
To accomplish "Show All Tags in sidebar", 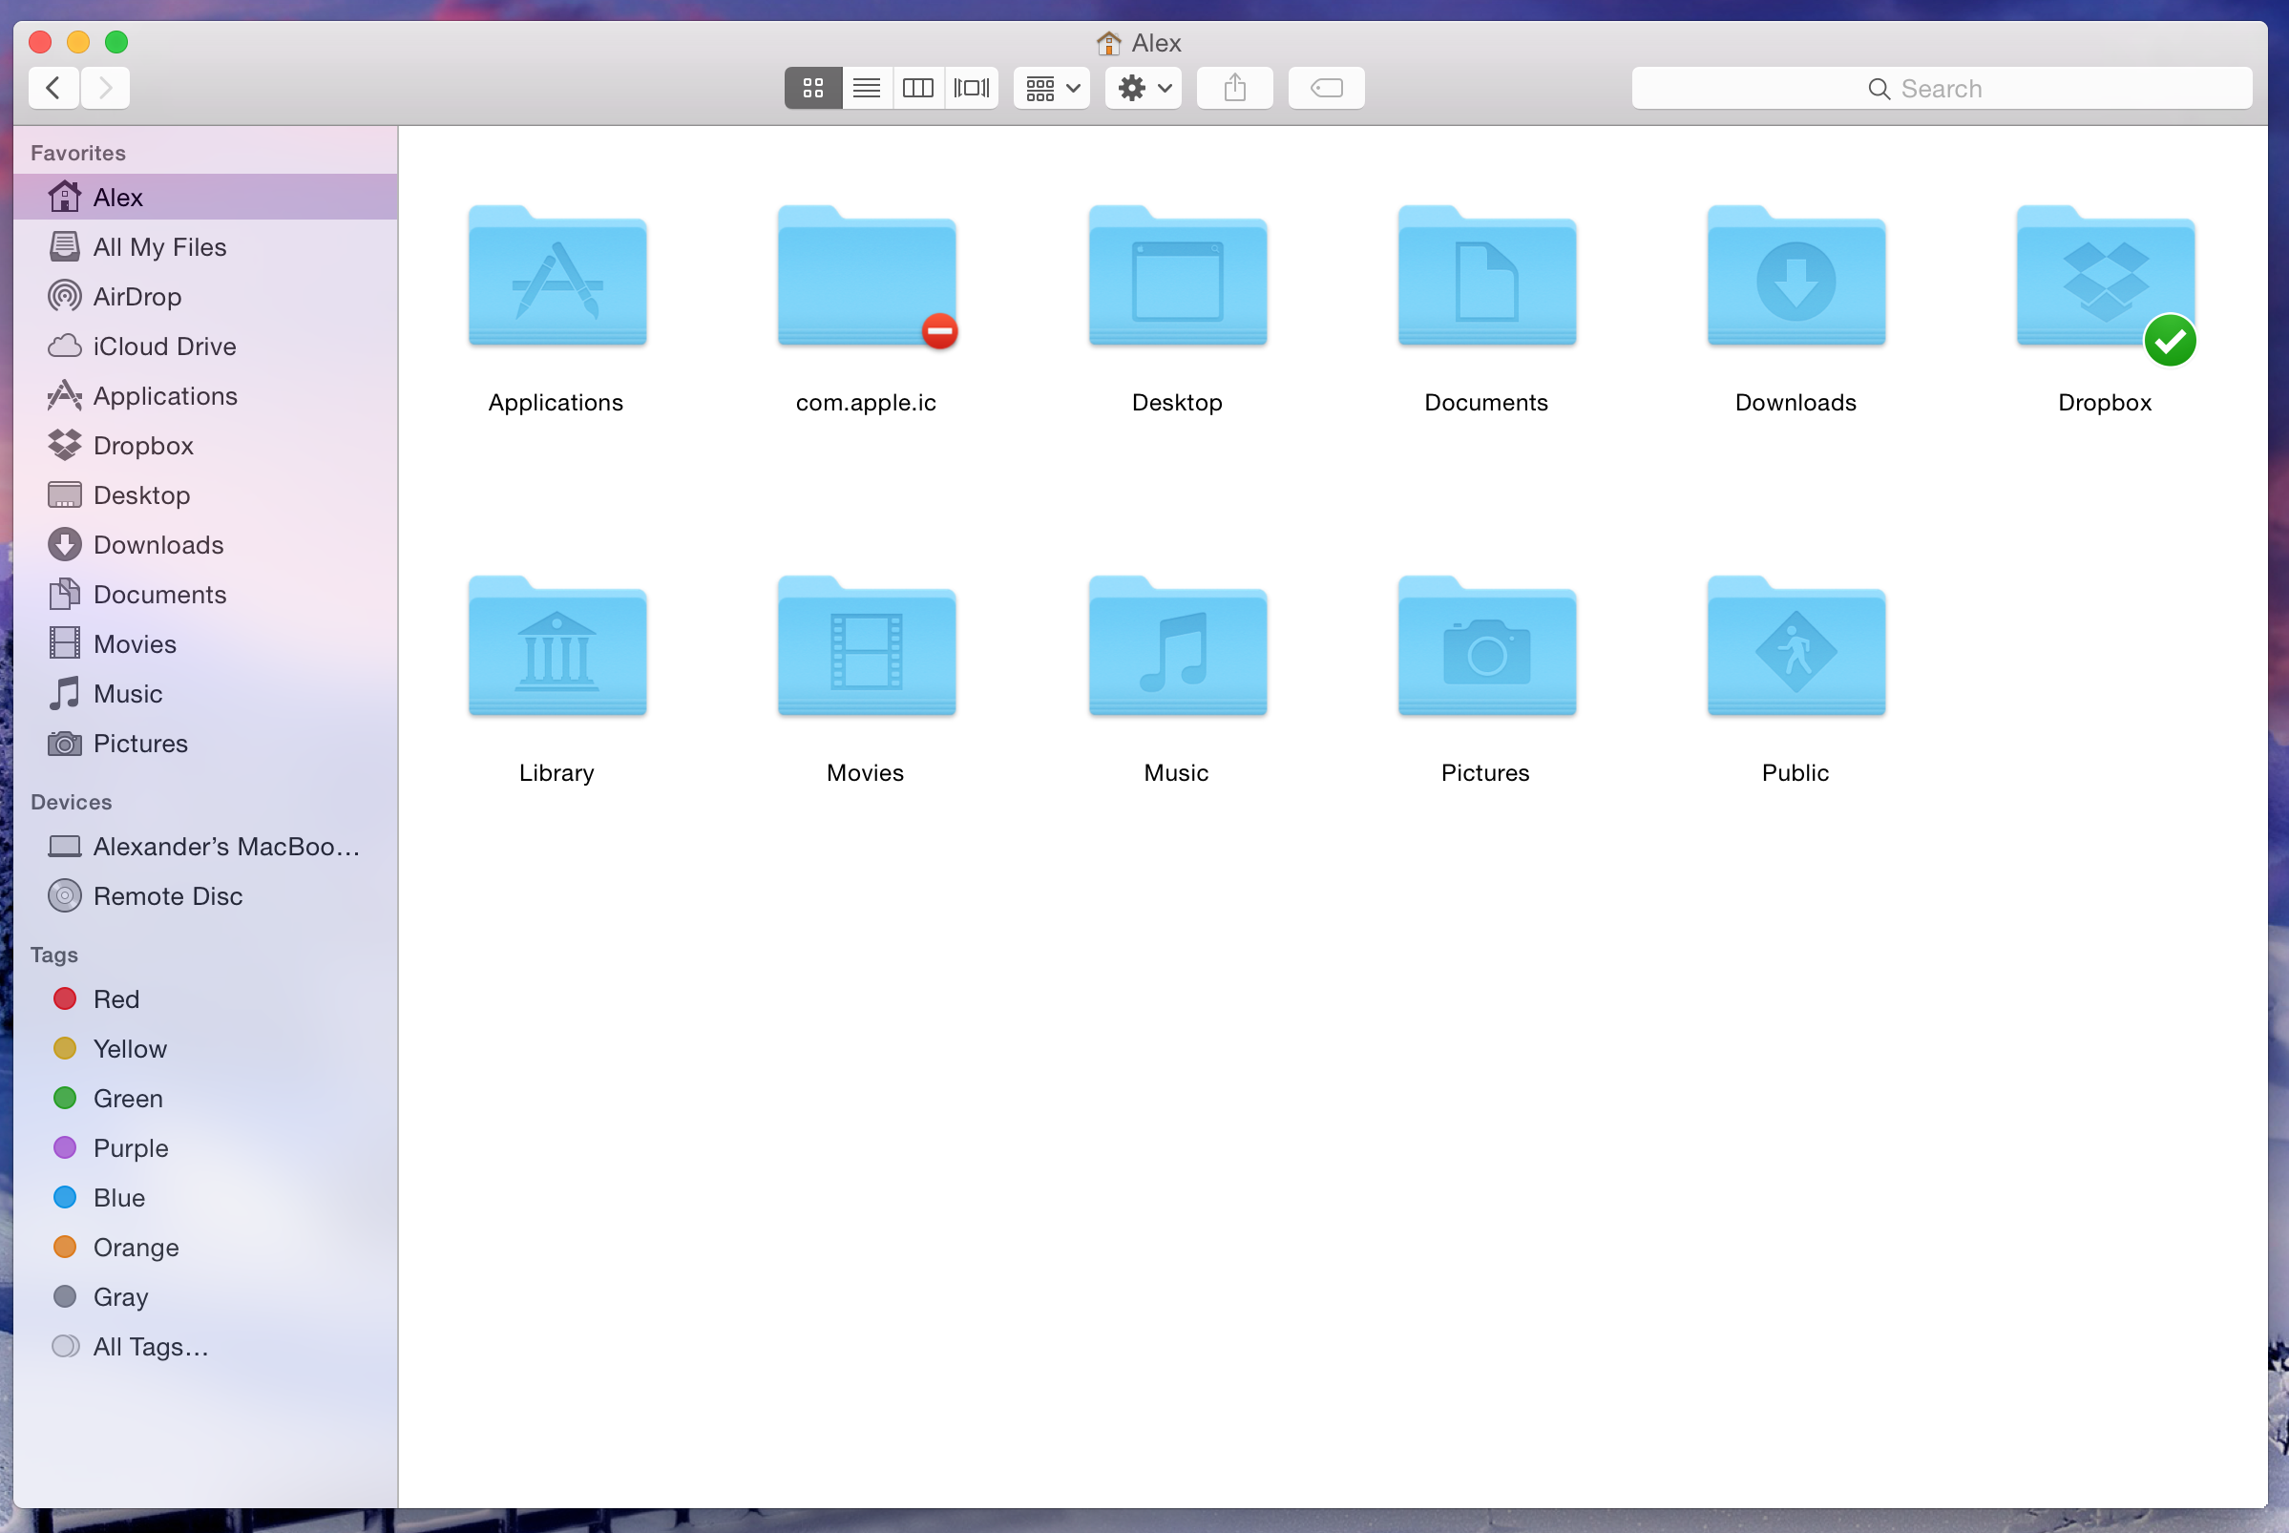I will (x=205, y=1347).
